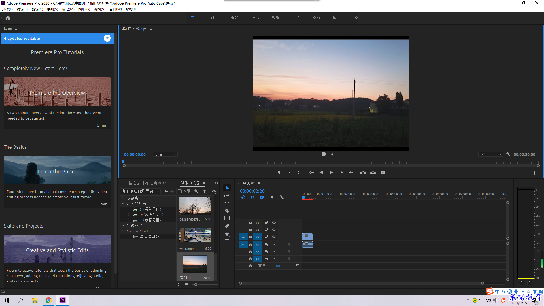Export frame with camera icon
The height and width of the screenshot is (306, 544).
[x=383, y=173]
